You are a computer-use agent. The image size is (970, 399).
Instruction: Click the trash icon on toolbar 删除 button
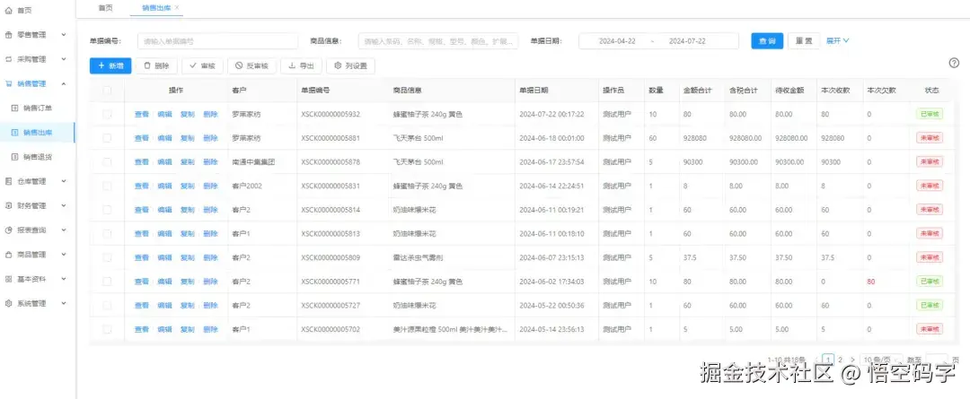point(147,65)
